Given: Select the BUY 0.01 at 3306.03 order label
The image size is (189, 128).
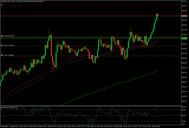Looking at the screenshot, I should [x=8, y=45].
